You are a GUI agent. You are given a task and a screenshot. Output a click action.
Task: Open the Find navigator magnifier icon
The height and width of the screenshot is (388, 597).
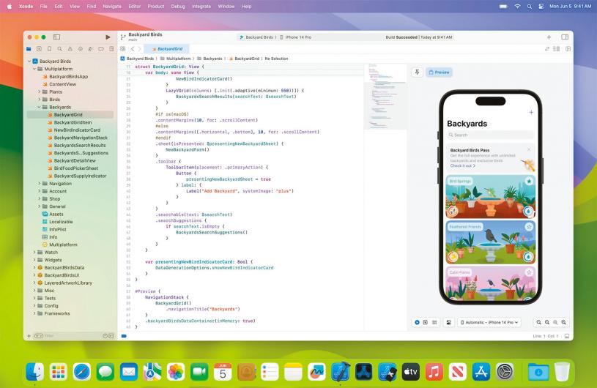[x=59, y=48]
